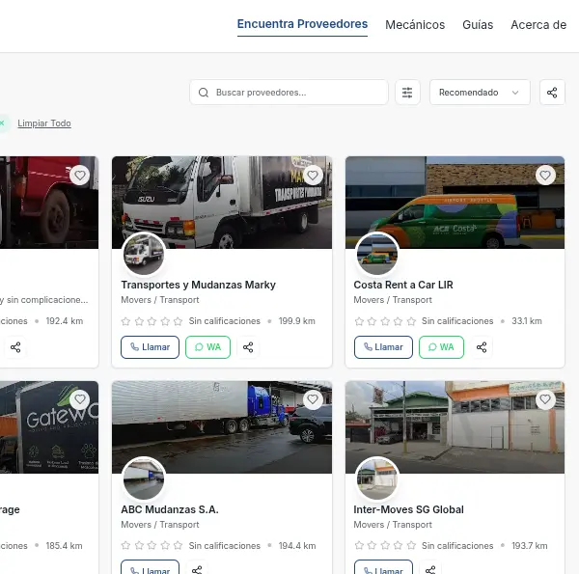Click the 199.9 km distance text
This screenshot has width=579, height=574.
coord(297,321)
